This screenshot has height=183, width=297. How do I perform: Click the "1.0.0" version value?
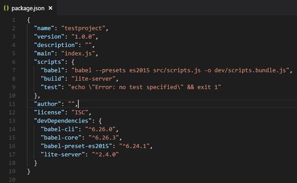tap(83, 37)
